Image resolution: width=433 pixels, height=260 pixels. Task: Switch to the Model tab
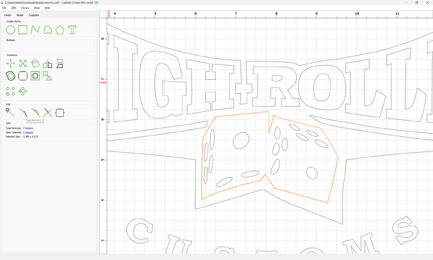(20, 15)
